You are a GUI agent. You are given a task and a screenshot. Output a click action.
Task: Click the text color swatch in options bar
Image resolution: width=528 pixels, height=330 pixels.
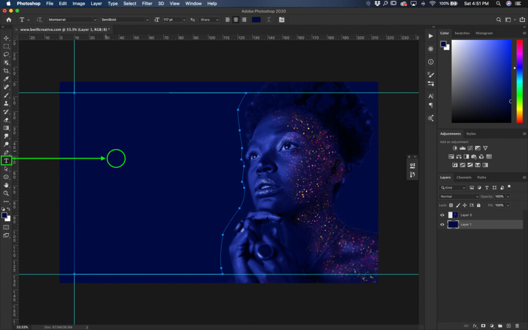[256, 20]
